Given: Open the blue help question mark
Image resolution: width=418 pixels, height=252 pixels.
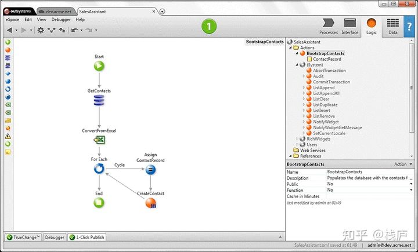Looking at the screenshot, I should [409, 26].
